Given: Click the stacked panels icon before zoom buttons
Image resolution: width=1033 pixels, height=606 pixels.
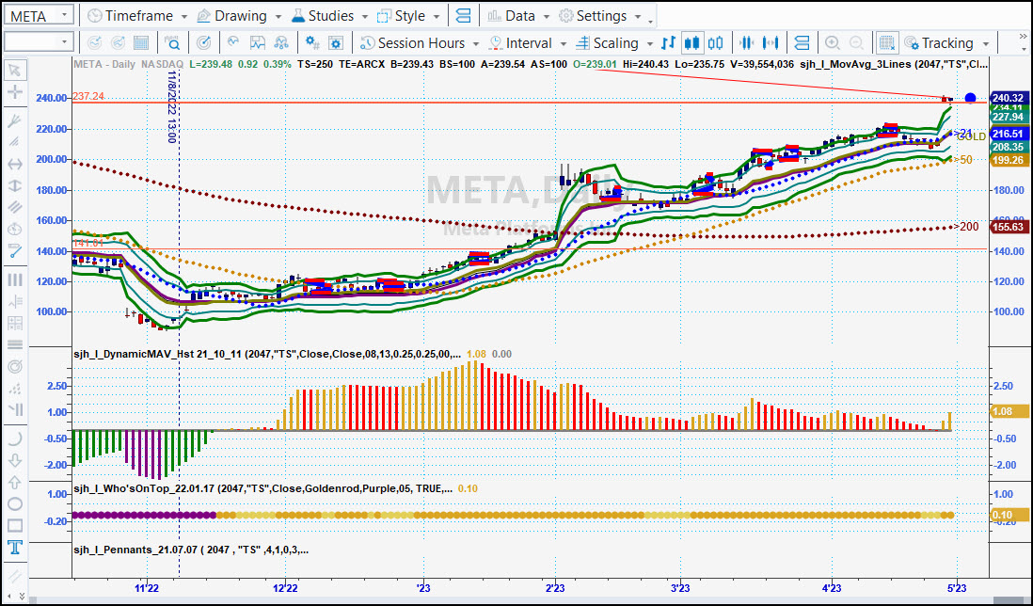Looking at the screenshot, I should click(802, 43).
